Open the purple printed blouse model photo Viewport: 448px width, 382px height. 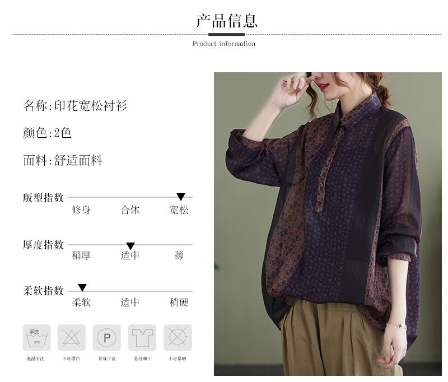tap(328, 223)
